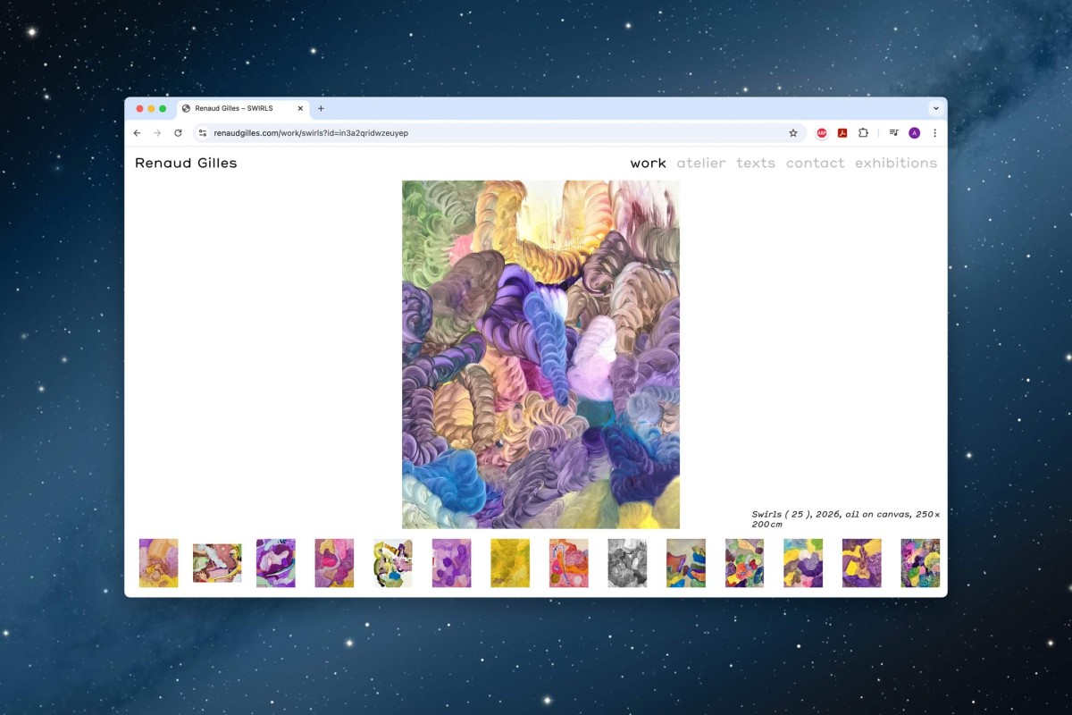Screen dimensions: 1072x715
Task: Open the media controls icon
Action: point(893,133)
